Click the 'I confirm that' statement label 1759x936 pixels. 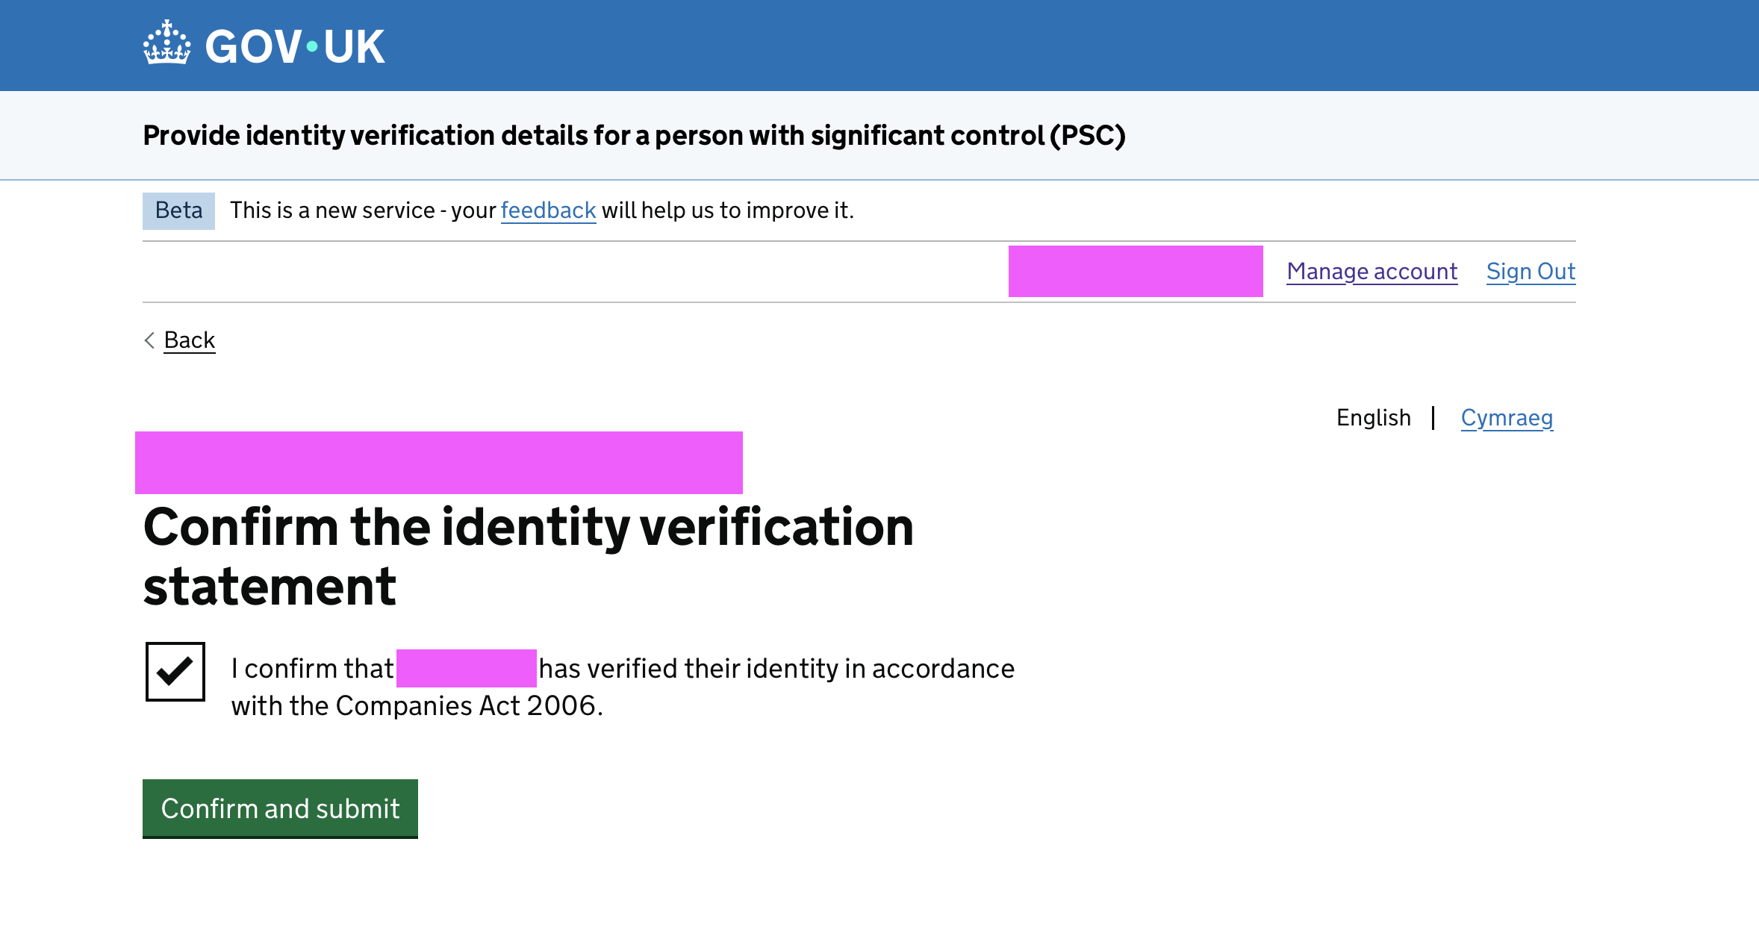coord(312,669)
